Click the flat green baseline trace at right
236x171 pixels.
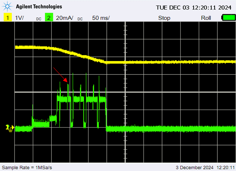(173, 129)
